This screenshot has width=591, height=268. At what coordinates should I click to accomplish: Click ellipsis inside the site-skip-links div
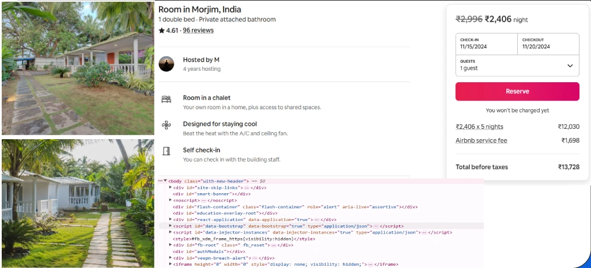pyautogui.click(x=247, y=187)
